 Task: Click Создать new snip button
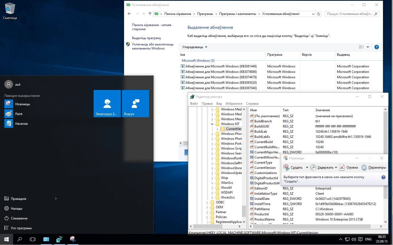click(x=293, y=168)
